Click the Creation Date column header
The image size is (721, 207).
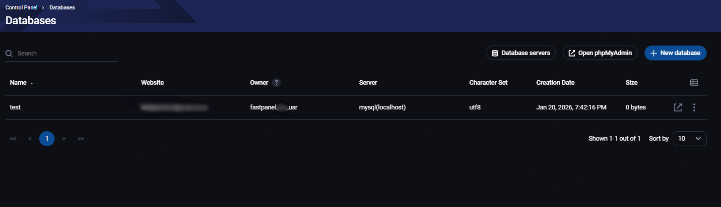coord(555,83)
